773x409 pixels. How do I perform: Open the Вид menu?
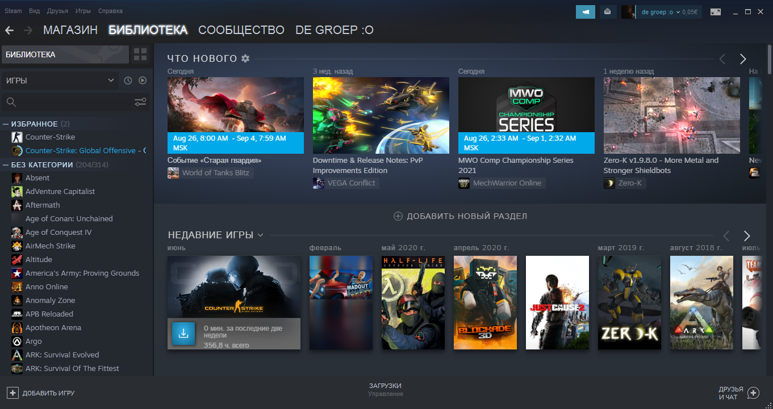click(34, 11)
